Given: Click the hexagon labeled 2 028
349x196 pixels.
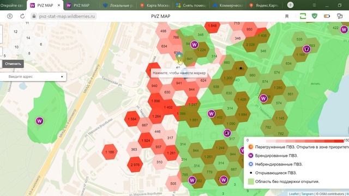Looking at the screenshot, I should click(x=250, y=45).
